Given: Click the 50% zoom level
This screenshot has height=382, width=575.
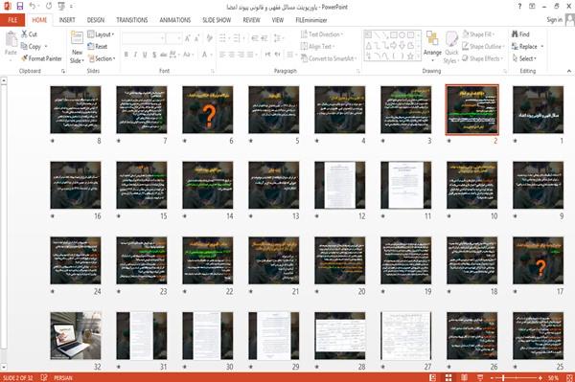Looking at the screenshot, I should pyautogui.click(x=553, y=377).
